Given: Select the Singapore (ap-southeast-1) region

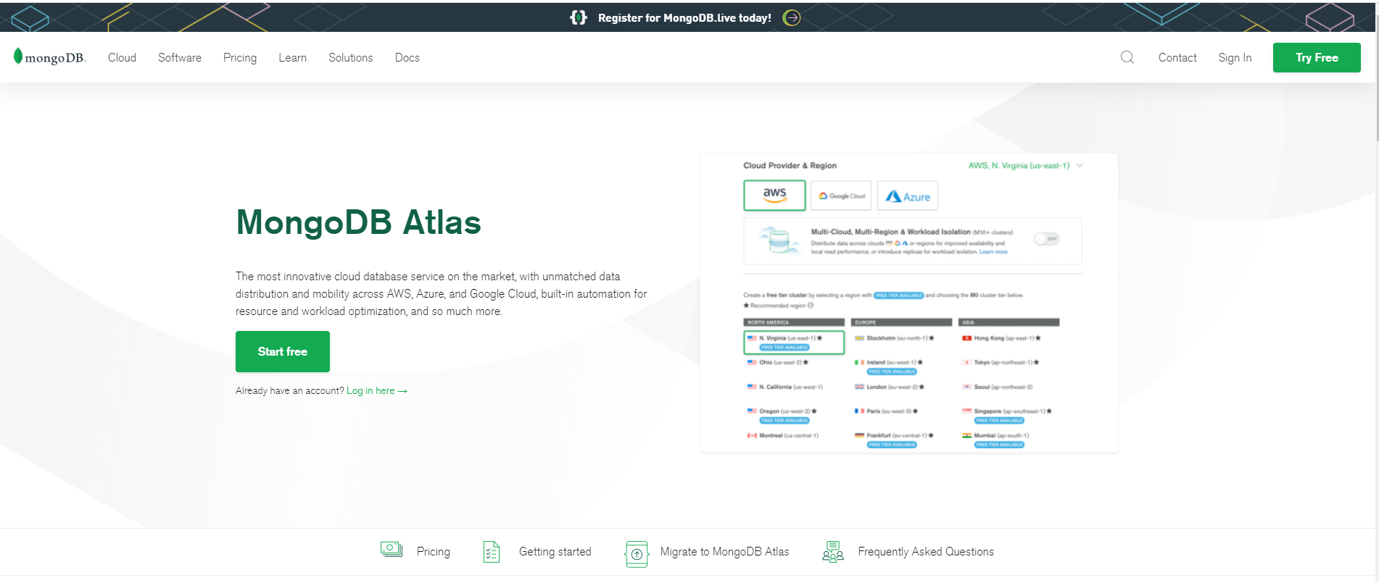Looking at the screenshot, I should tap(1006, 411).
